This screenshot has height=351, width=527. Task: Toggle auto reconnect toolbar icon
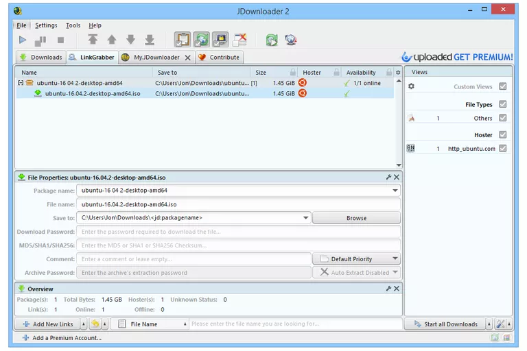[201, 40]
